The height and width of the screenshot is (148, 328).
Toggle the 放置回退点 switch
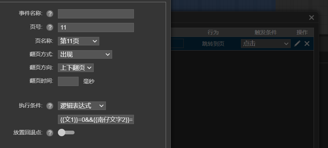66,132
